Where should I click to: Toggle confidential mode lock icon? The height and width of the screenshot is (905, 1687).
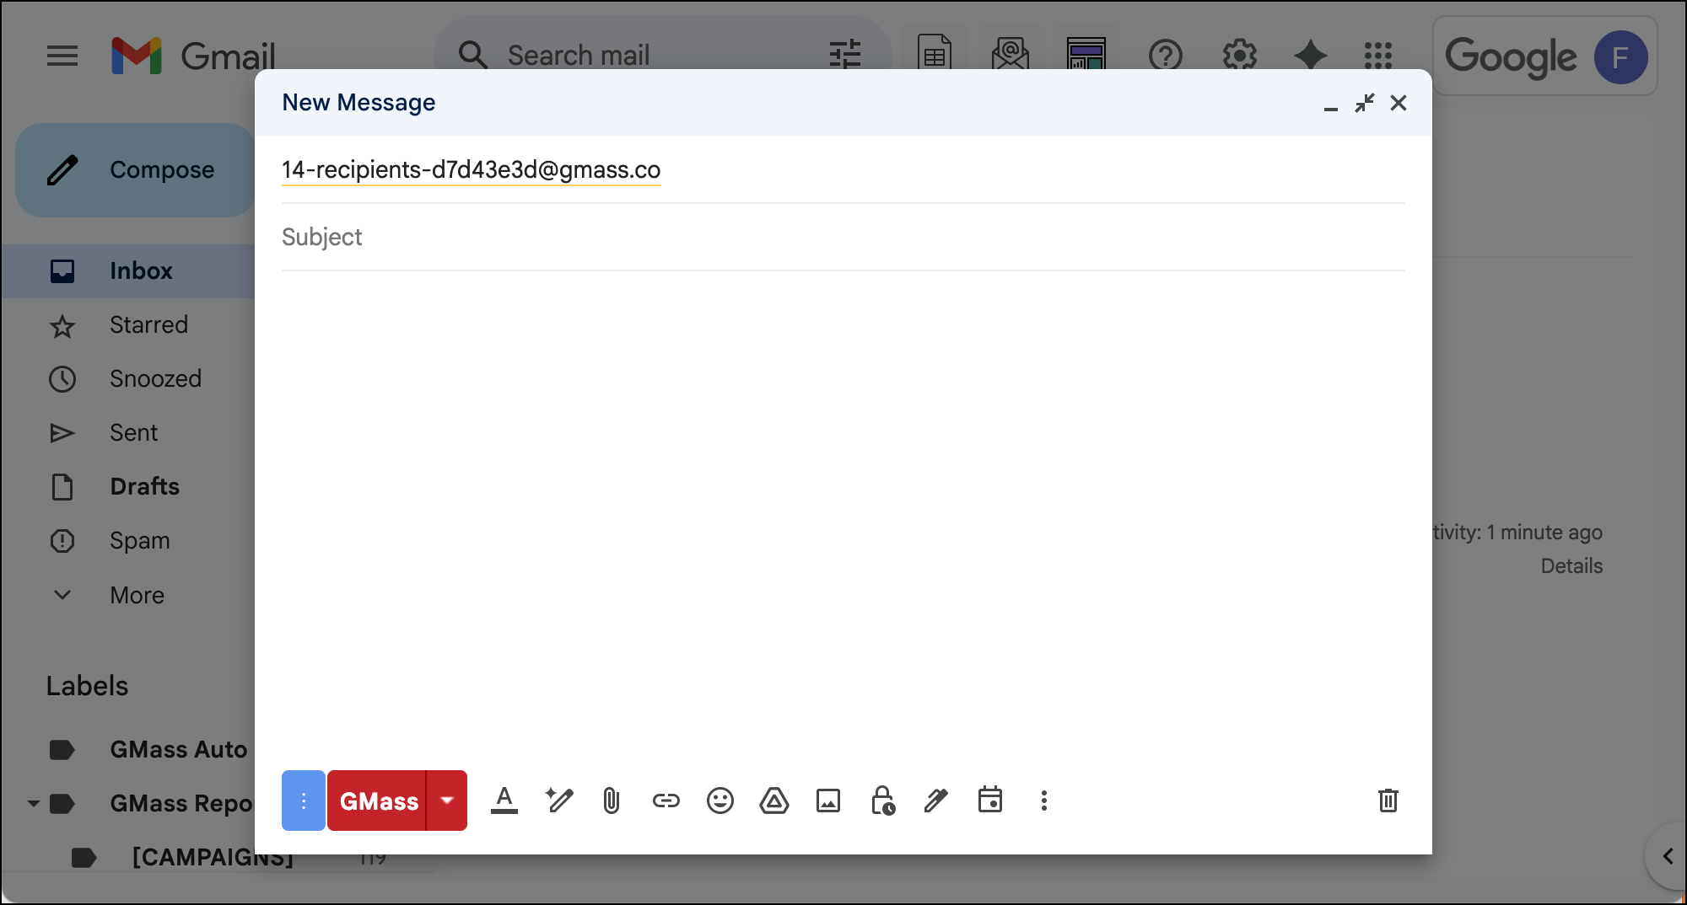(882, 801)
